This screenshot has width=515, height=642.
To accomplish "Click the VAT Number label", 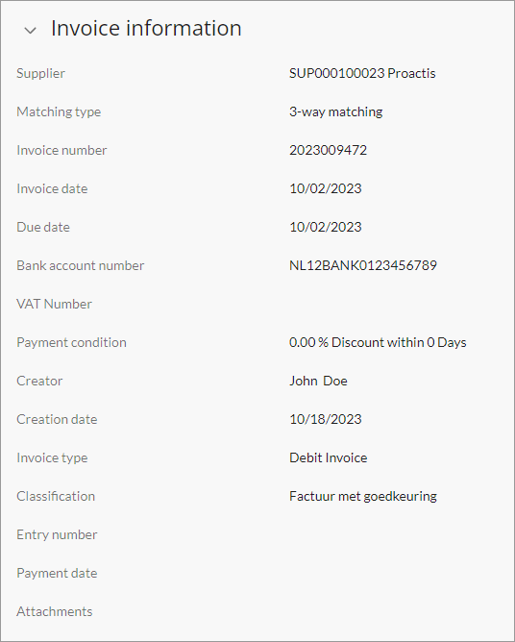I will coord(54,304).
